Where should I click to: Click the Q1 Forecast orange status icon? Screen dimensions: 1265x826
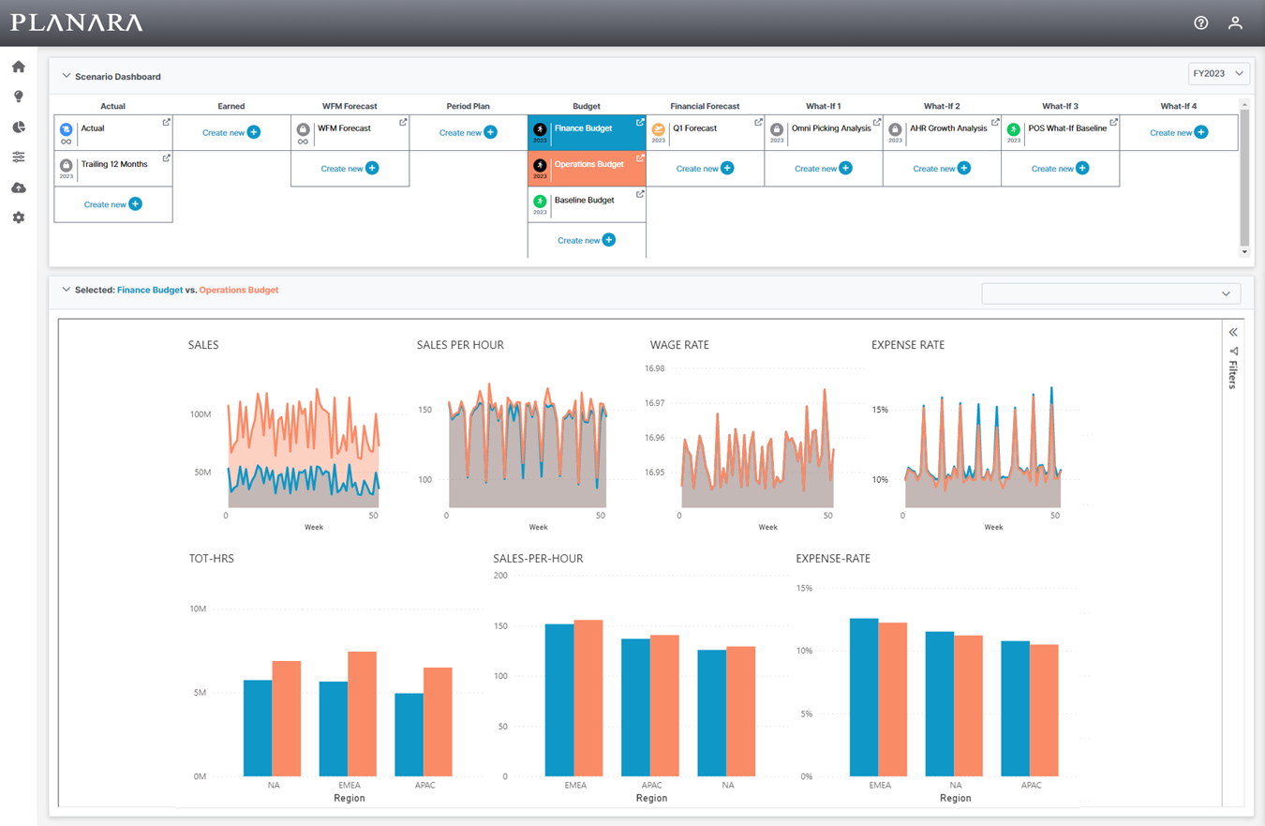(659, 129)
